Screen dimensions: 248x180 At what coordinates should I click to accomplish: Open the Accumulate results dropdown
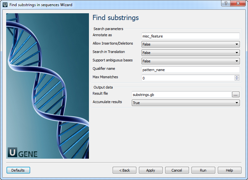(x=186, y=103)
